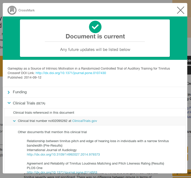This screenshot has height=178, width=191.
Task: Click the green checkmark status icon
Action: [95, 27]
